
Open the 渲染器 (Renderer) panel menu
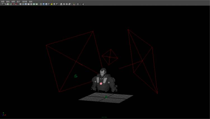(x=25, y=2)
